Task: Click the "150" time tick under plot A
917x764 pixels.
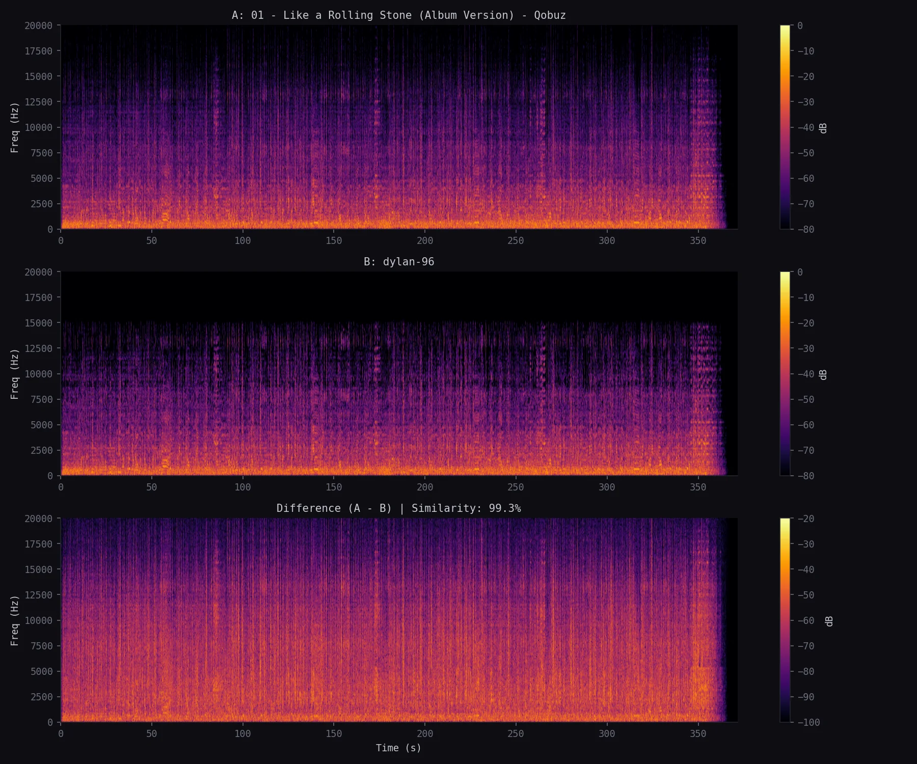Action: (x=334, y=240)
